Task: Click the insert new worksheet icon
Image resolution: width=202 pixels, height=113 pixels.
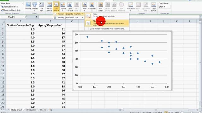Action: pyautogui.click(x=51, y=110)
